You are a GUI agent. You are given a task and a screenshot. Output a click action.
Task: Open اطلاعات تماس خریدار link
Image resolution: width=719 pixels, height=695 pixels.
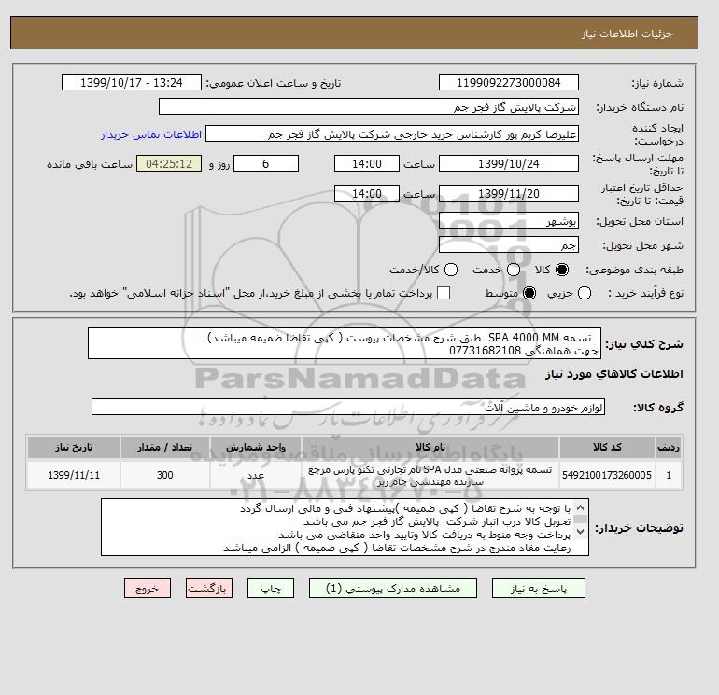[151, 134]
